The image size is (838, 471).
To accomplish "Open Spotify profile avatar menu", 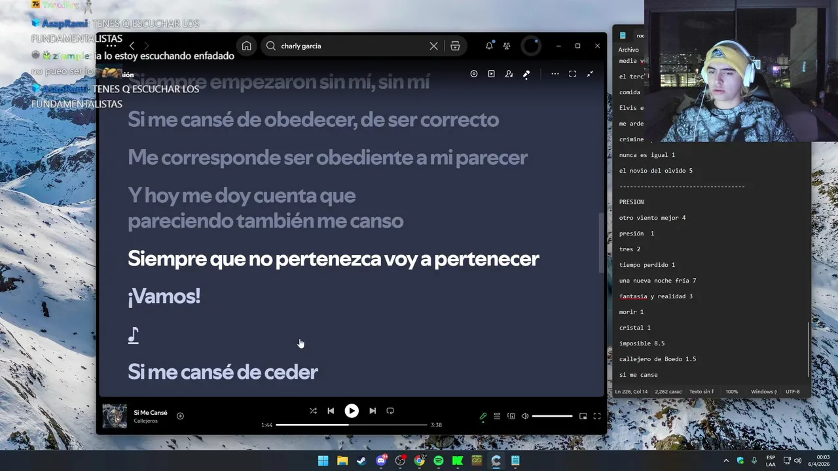I will click(530, 46).
